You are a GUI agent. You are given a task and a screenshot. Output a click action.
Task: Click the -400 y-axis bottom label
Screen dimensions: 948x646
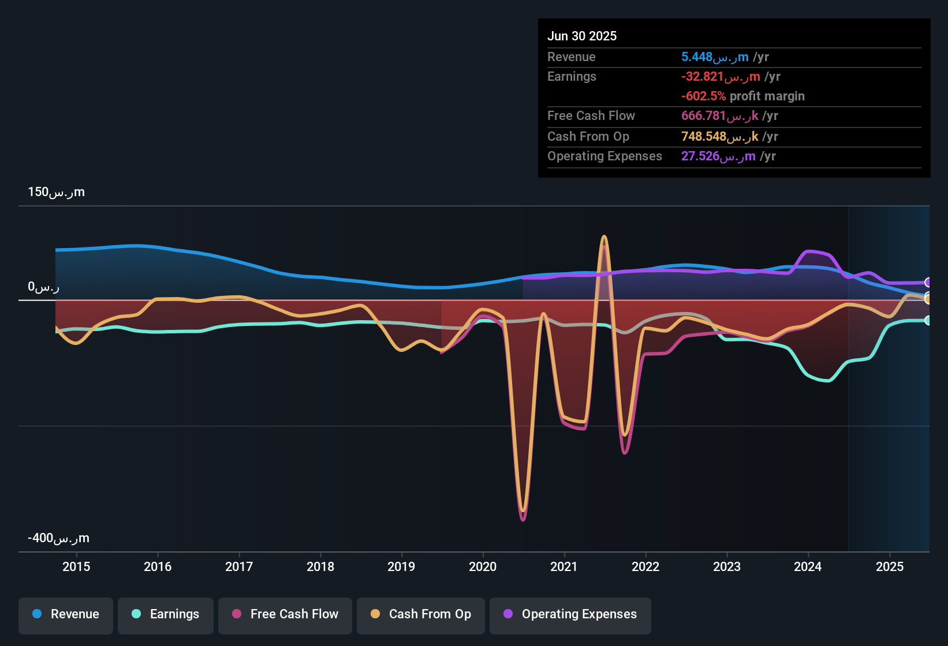tap(58, 538)
